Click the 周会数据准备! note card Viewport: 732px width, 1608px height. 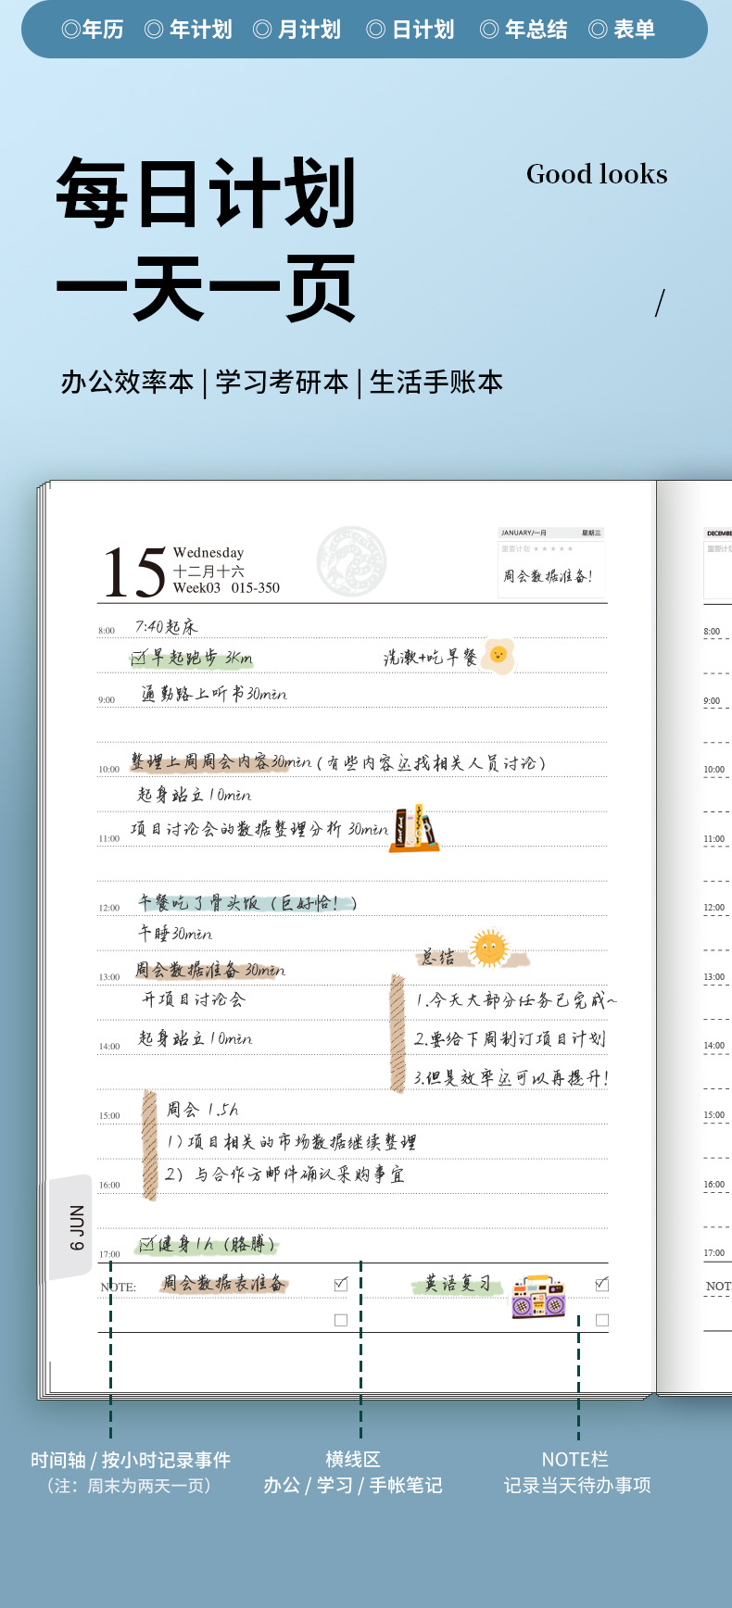(x=551, y=563)
